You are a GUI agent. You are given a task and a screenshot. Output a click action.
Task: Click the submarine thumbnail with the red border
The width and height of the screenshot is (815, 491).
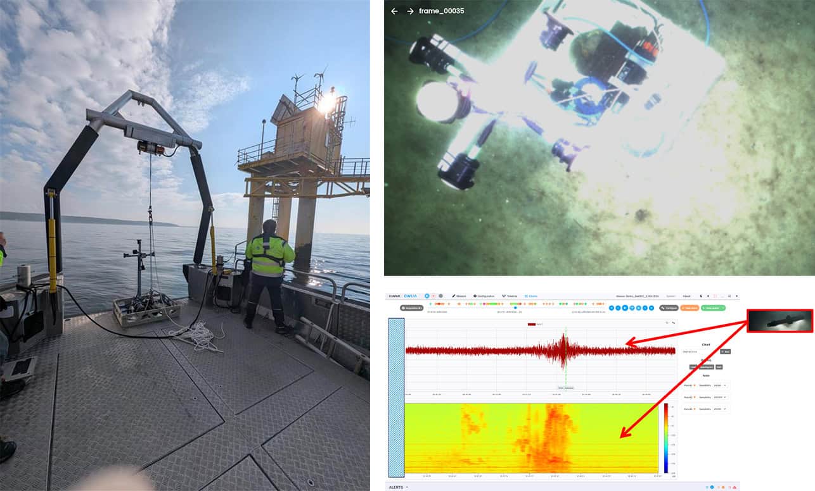tap(780, 321)
